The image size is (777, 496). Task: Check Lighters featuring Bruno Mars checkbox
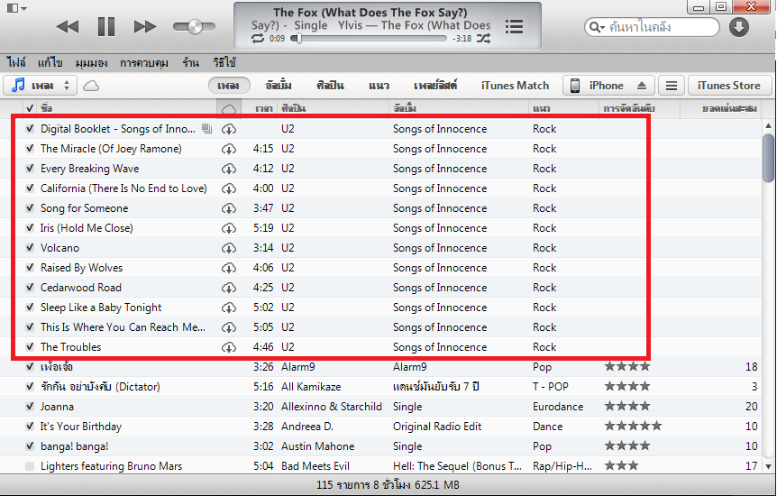[x=30, y=465]
